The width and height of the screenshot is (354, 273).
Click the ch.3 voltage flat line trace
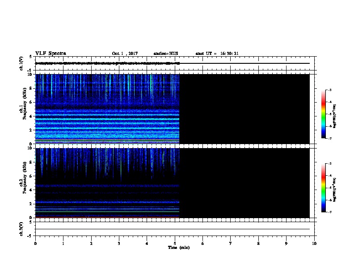pyautogui.click(x=173, y=229)
